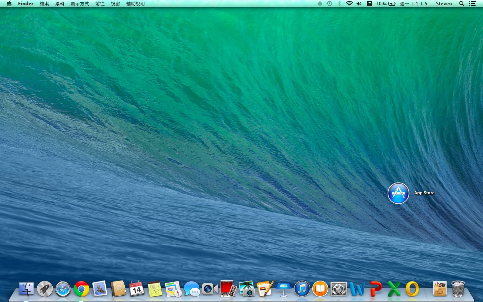
Task: Open the Bluetooth status menu
Action: (x=339, y=4)
